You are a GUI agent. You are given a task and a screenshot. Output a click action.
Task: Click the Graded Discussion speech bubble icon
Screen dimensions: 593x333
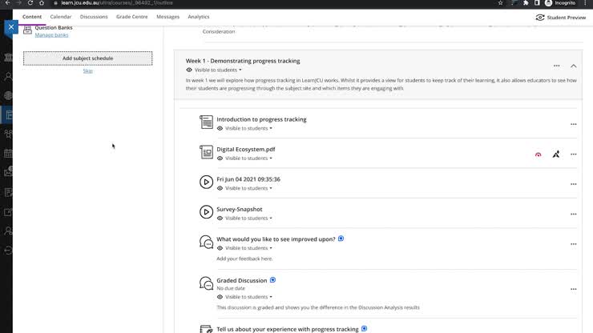206,283
